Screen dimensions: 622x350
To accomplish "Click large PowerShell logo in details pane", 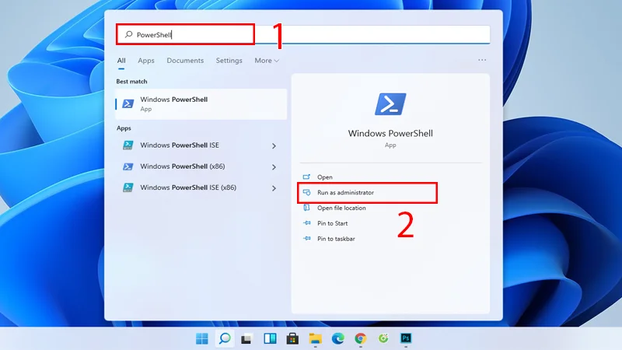I will (390, 104).
